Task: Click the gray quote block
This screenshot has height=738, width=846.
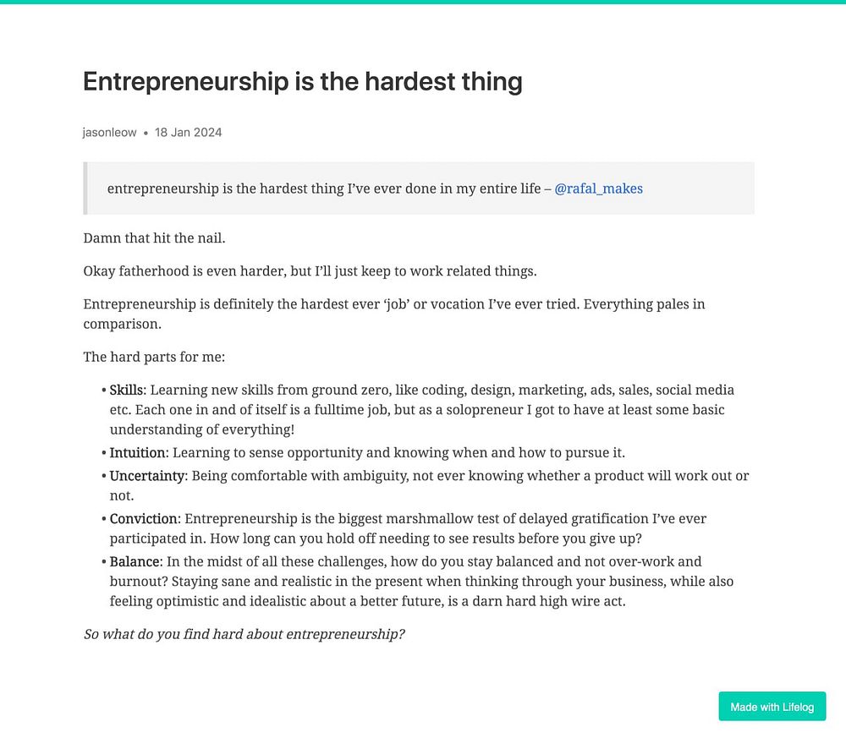Action: pyautogui.click(x=419, y=189)
